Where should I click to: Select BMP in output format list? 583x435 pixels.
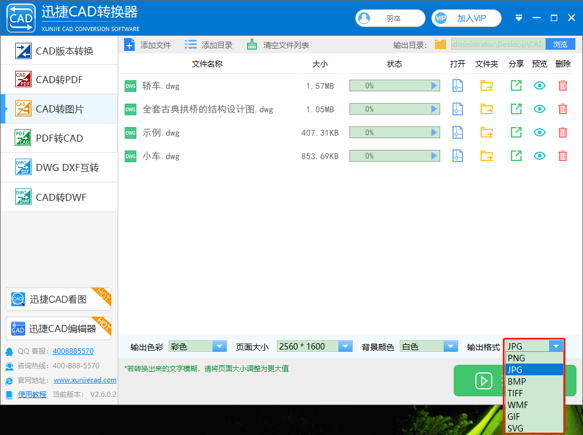pyautogui.click(x=534, y=382)
